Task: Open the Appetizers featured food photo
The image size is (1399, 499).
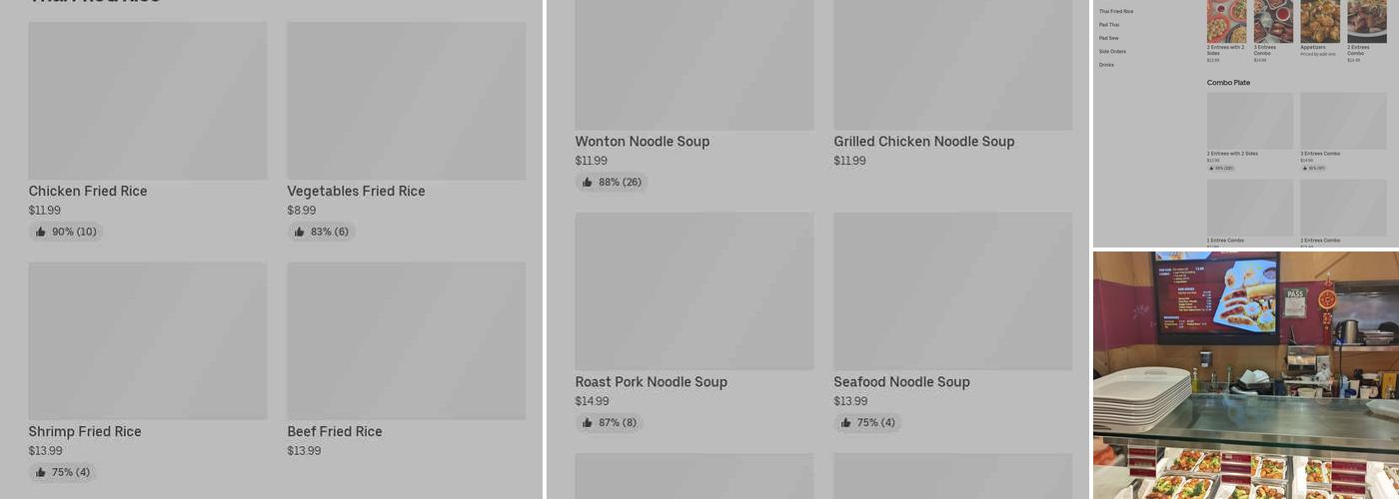Action: click(1319, 21)
